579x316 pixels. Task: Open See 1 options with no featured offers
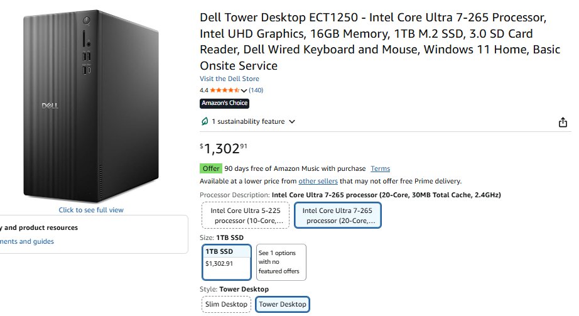281,262
